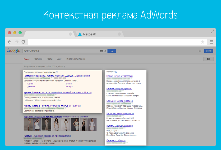The width and height of the screenshot is (221, 150).
Task: Click the text Бесплатная доставка и примерка
Action: (39, 111)
